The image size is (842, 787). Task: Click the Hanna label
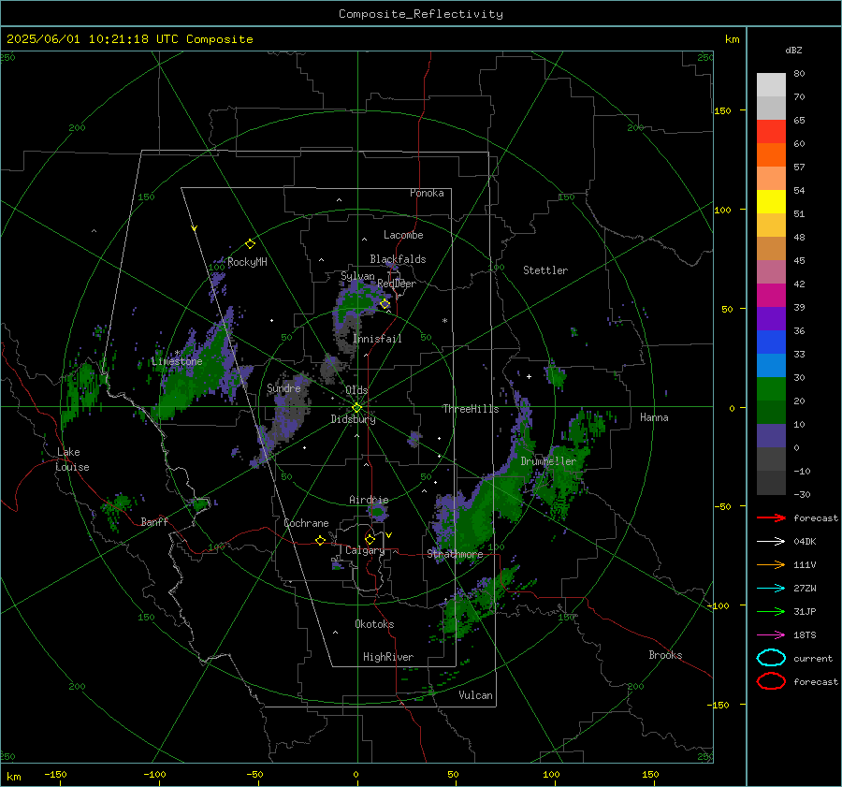coord(654,417)
